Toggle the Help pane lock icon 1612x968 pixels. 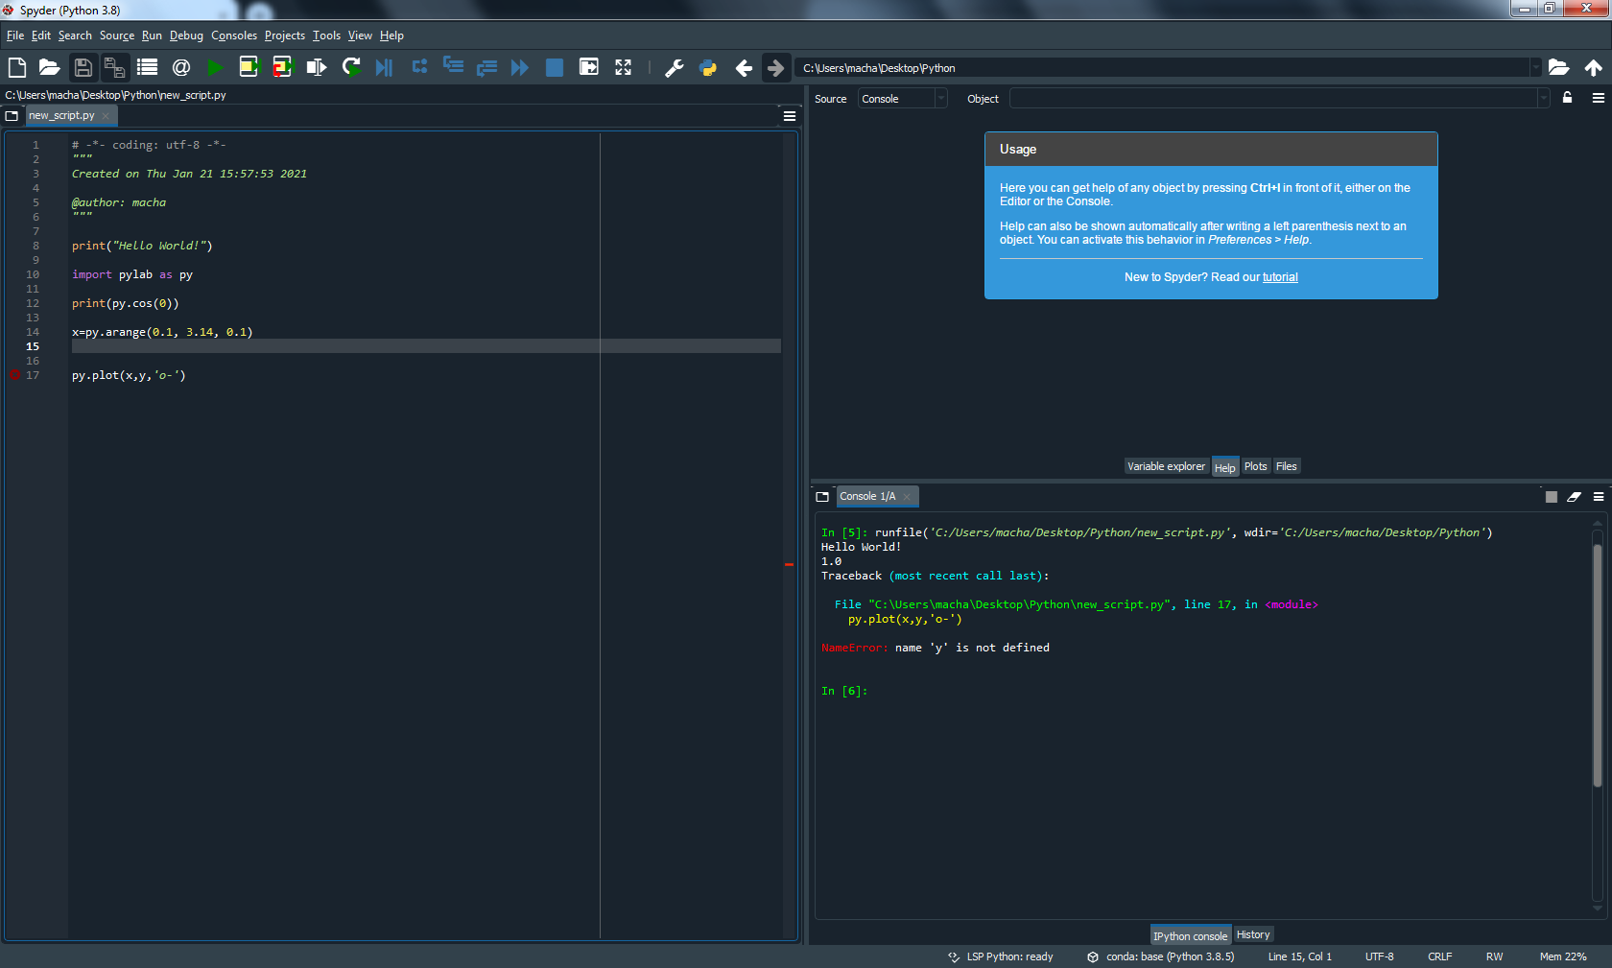[1567, 98]
